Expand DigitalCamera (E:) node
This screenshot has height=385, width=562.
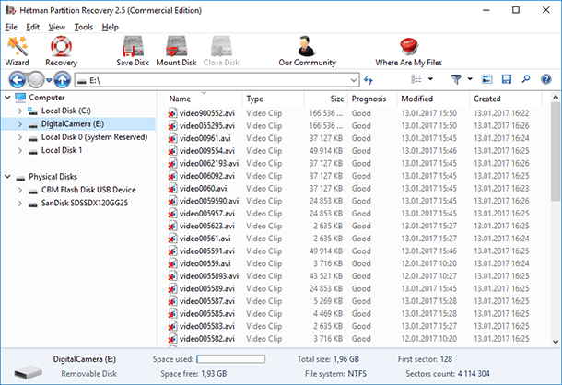20,124
